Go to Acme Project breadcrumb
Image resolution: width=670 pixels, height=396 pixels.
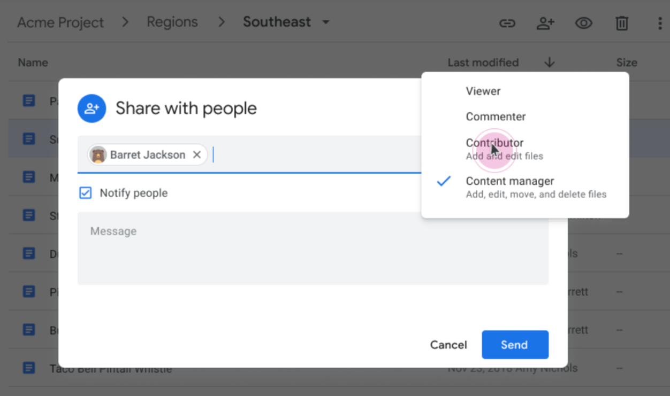click(x=60, y=22)
